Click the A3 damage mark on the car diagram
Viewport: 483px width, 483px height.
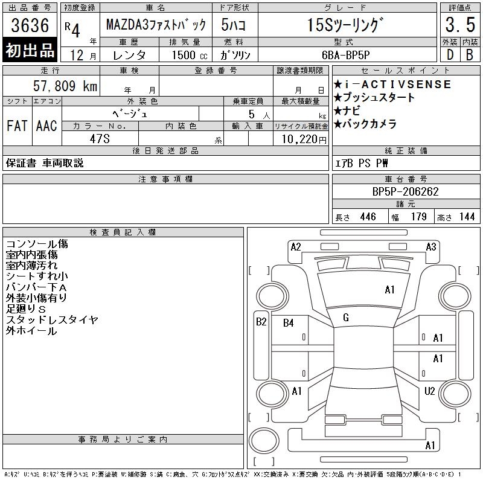[431, 246]
